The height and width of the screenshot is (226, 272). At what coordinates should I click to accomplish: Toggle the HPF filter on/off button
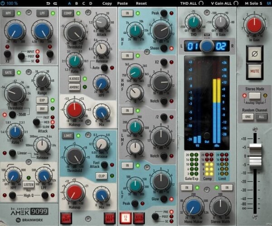(8, 13)
